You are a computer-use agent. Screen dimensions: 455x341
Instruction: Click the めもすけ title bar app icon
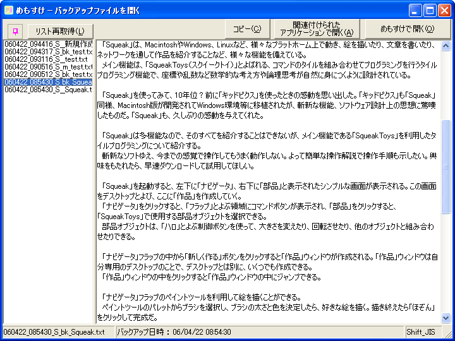pyautogui.click(x=9, y=11)
